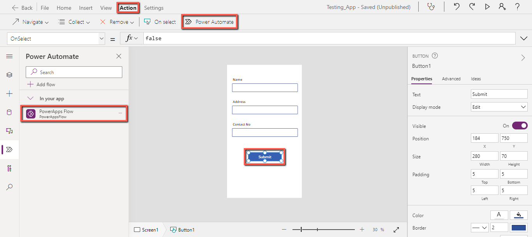Open the File menu
The width and height of the screenshot is (532, 237).
pyautogui.click(x=45, y=8)
